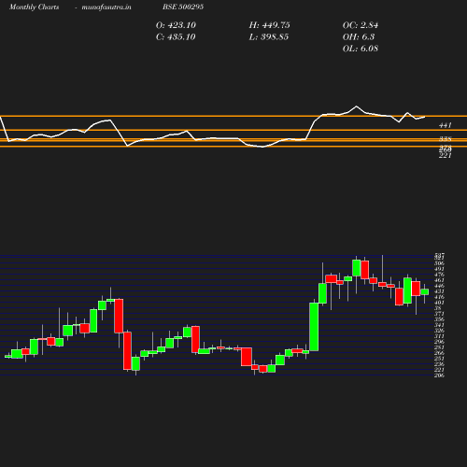Click the 'OL: 6.08' reading

361,49
